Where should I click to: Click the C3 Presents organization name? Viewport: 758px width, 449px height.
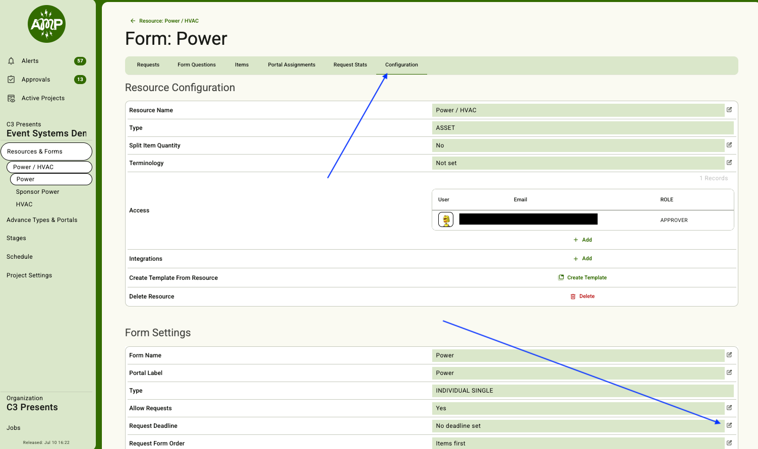32,407
